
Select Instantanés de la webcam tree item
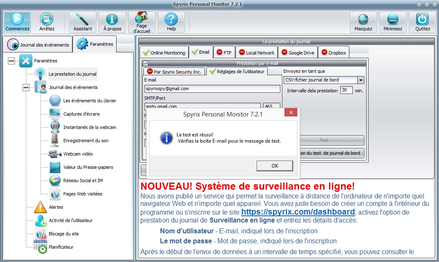coord(90,127)
